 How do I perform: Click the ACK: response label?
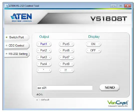point(39,95)
